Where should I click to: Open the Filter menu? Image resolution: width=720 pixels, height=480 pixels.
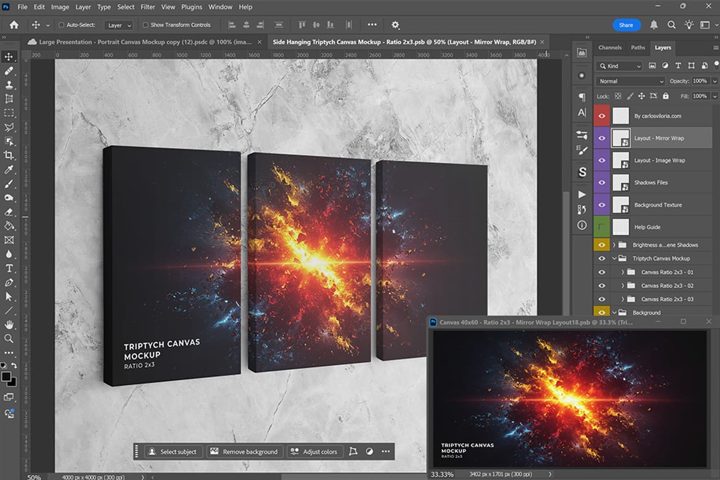tap(148, 7)
